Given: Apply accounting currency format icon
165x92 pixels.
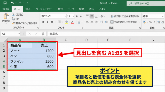Looking at the screenshot, I should click(x=144, y=22).
